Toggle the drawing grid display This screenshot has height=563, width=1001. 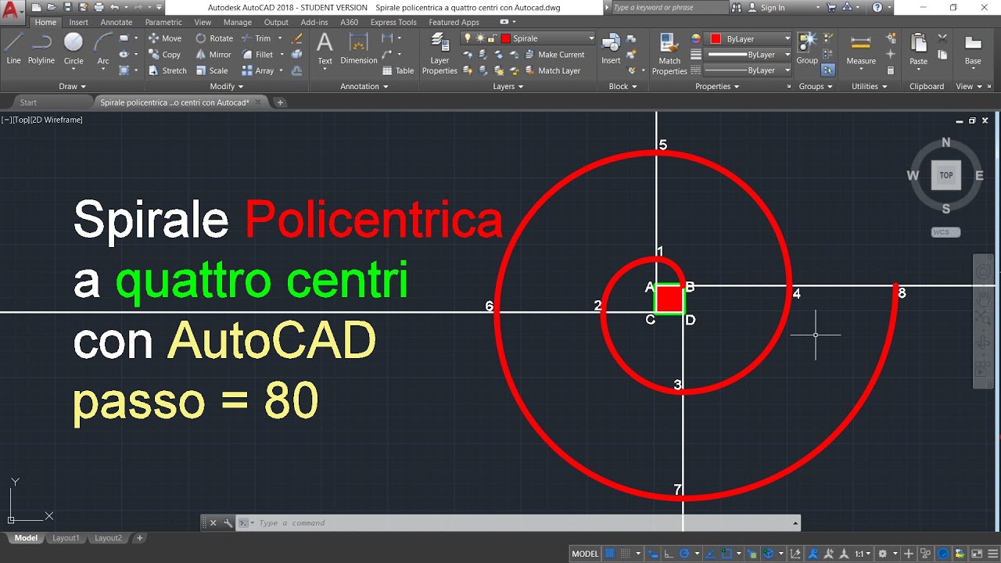pos(609,554)
